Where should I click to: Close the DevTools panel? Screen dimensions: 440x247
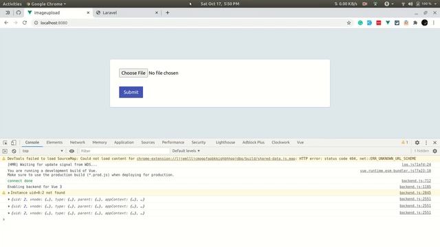pos(434,143)
